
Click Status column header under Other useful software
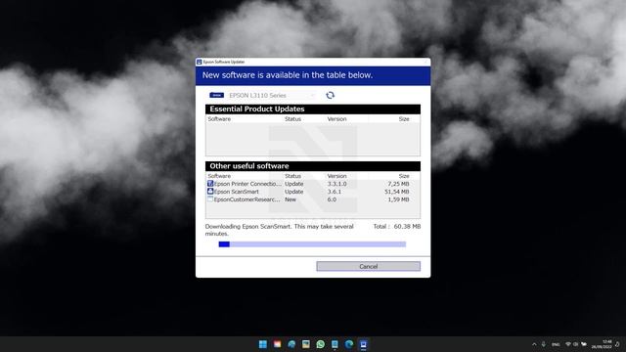292,176
